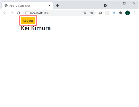Open the zoom magnifier in address bar

(85, 13)
